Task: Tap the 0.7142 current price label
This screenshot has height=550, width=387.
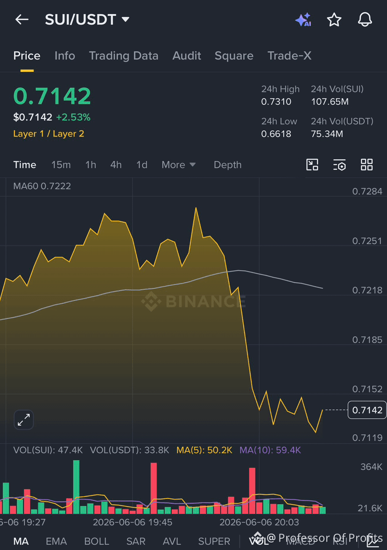Action: [367, 410]
